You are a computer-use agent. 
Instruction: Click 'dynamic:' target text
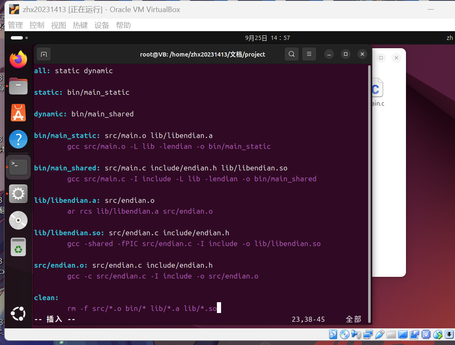coord(51,114)
